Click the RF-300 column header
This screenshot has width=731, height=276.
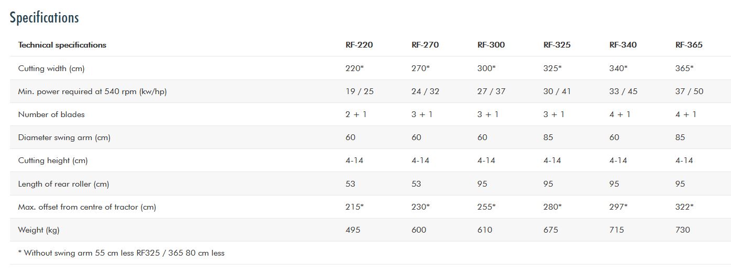tap(491, 45)
